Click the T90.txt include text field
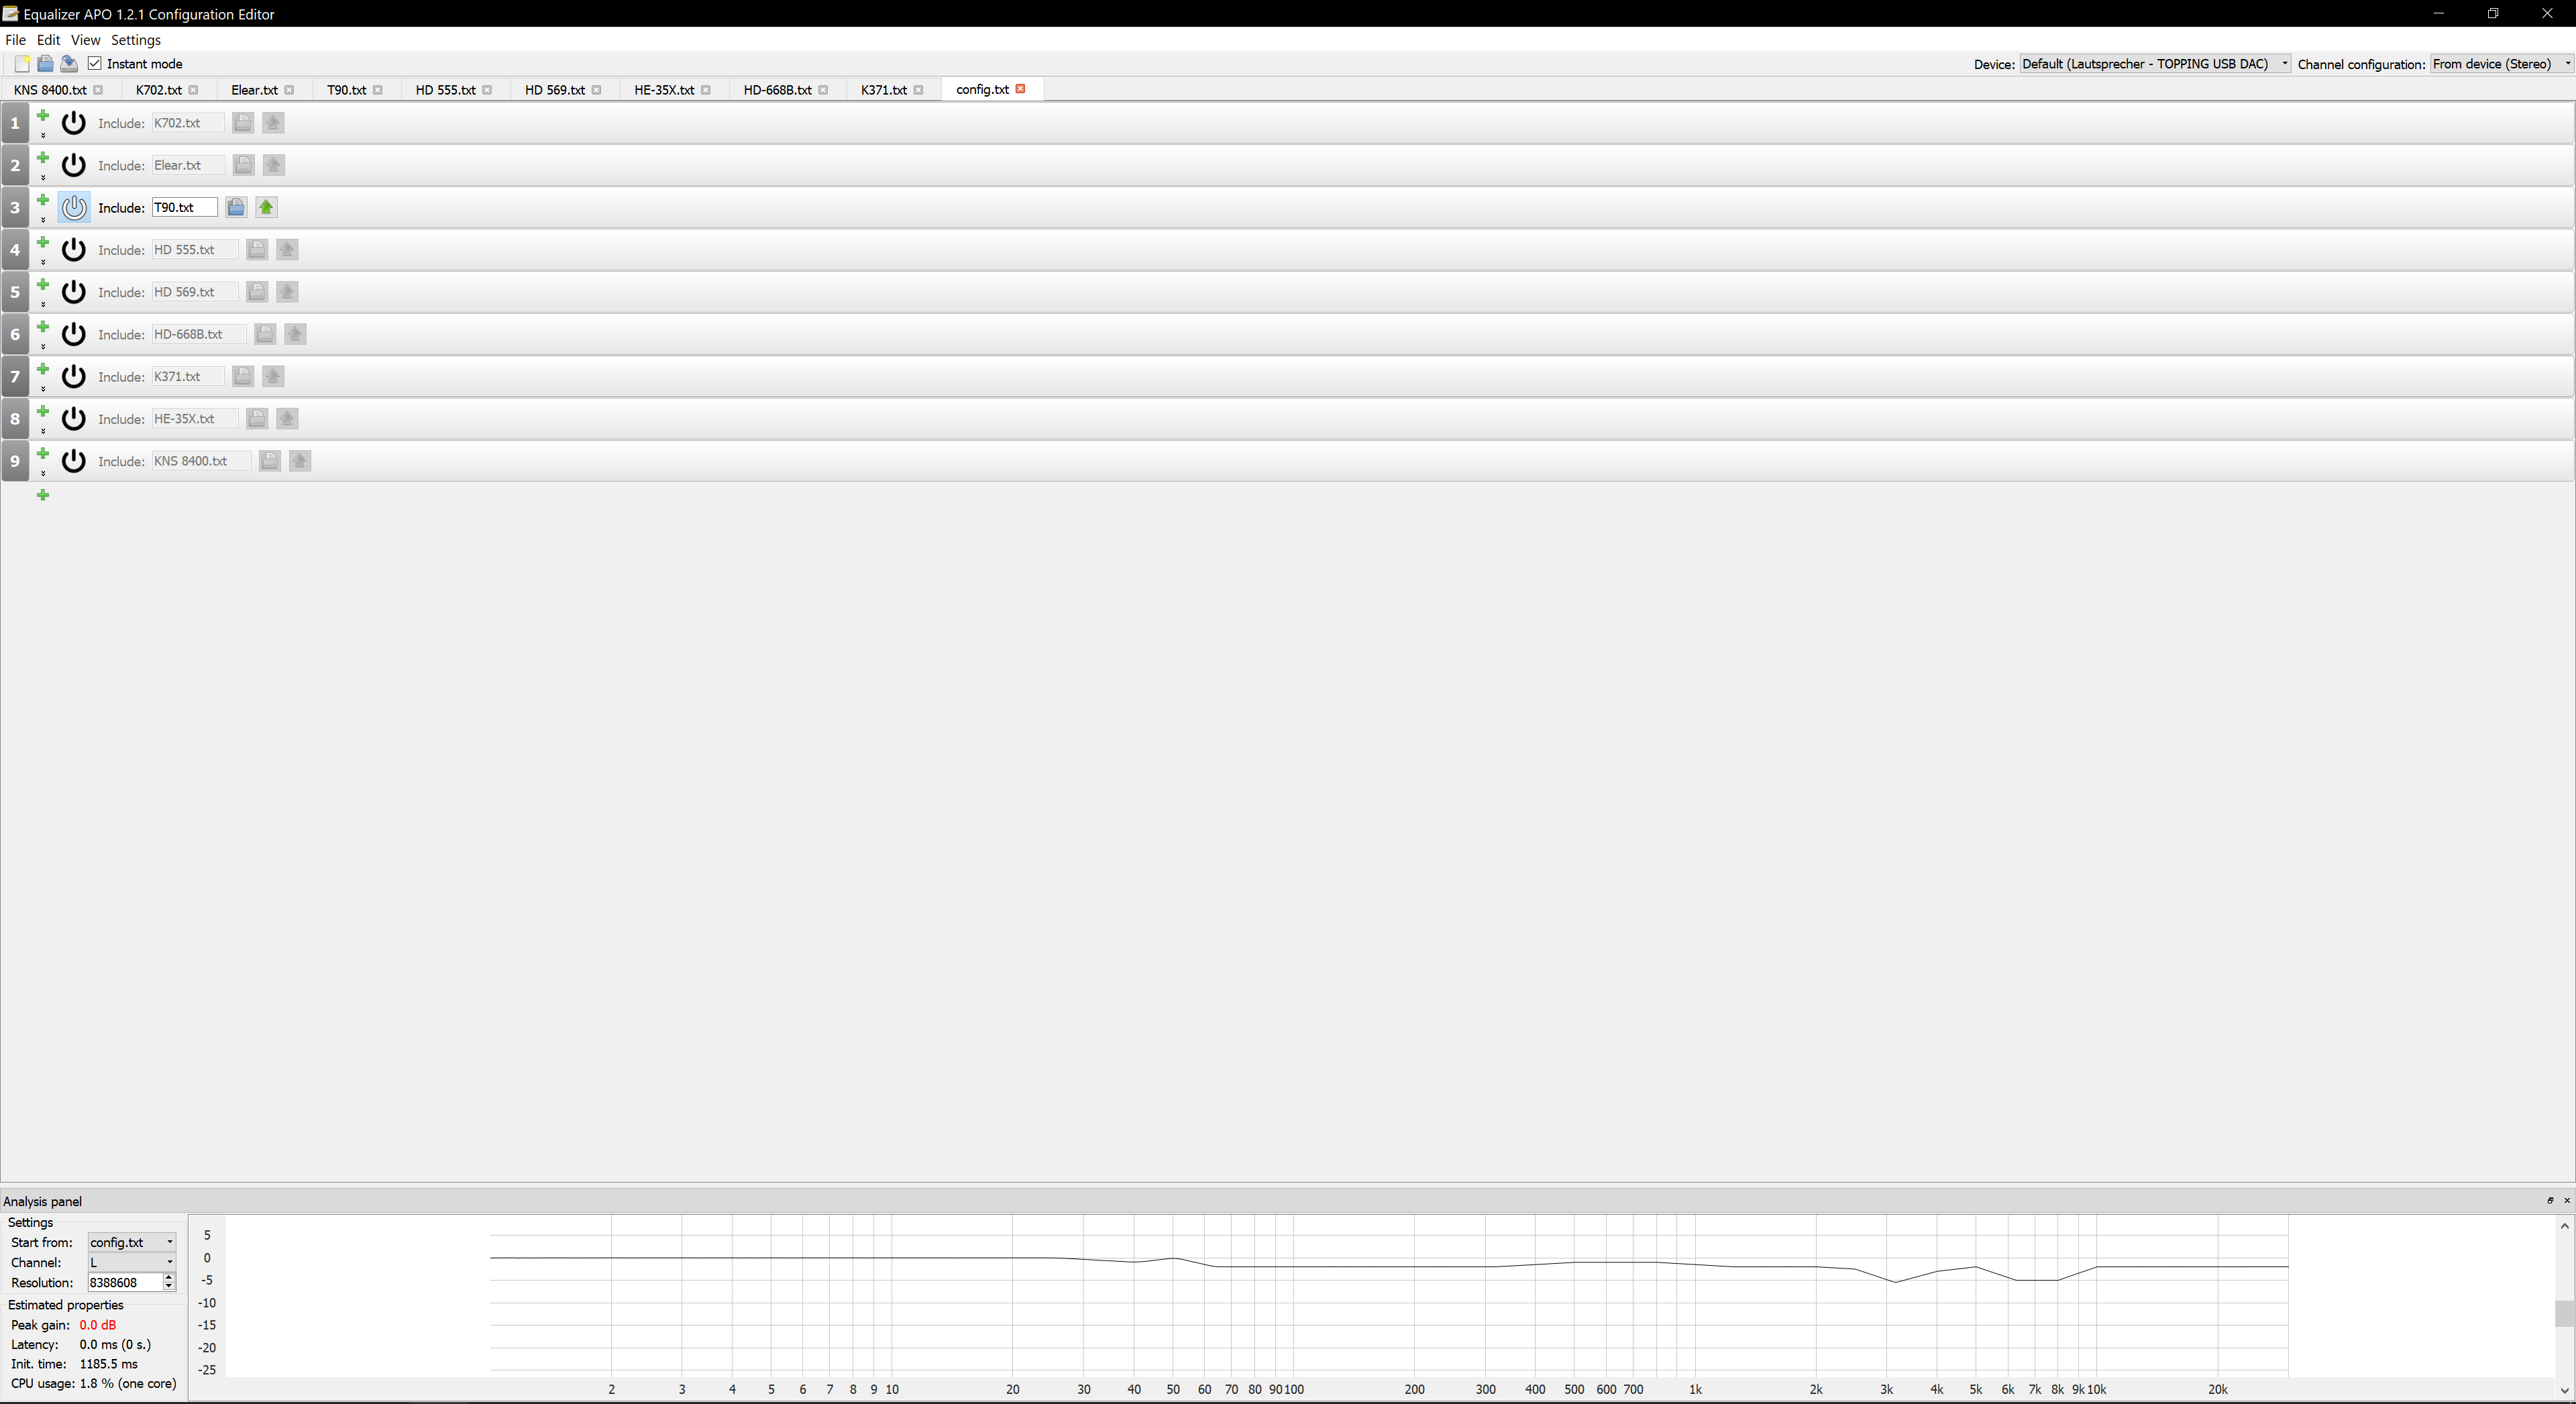Viewport: 2576px width, 1404px height. click(183, 207)
